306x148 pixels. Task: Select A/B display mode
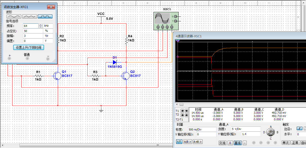pyautogui.click(x=187, y=142)
